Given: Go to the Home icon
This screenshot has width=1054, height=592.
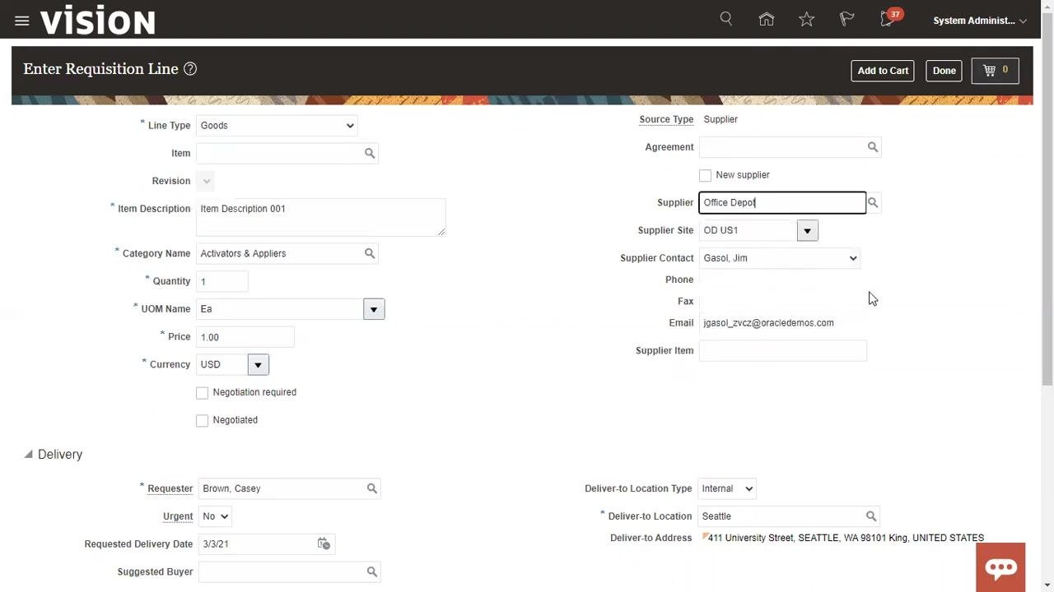Looking at the screenshot, I should 767,19.
